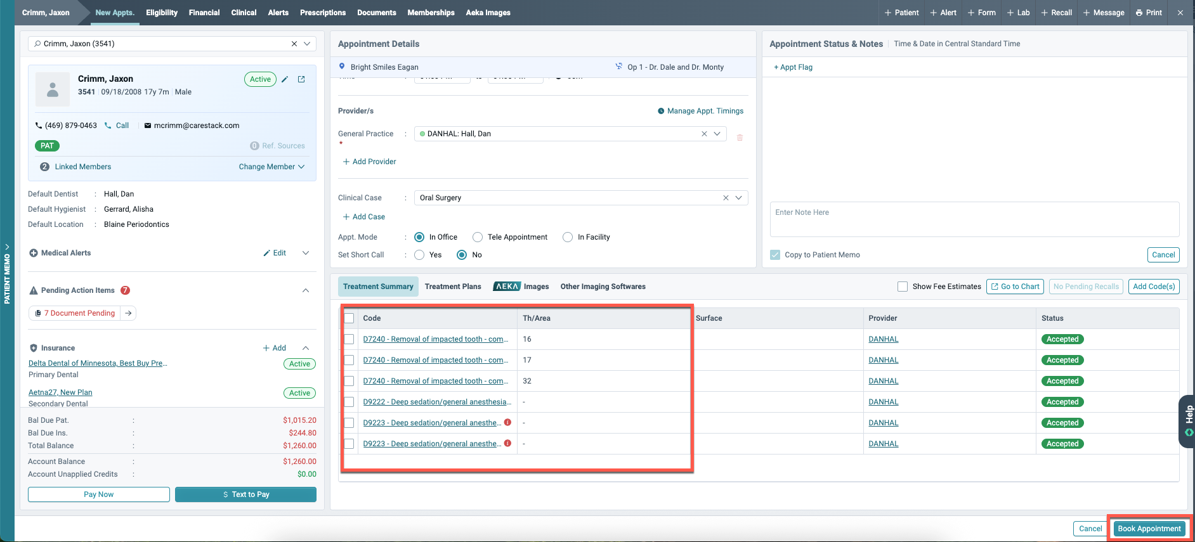Check the D7240 tooth 32 row
The height and width of the screenshot is (542, 1195).
tap(349, 381)
